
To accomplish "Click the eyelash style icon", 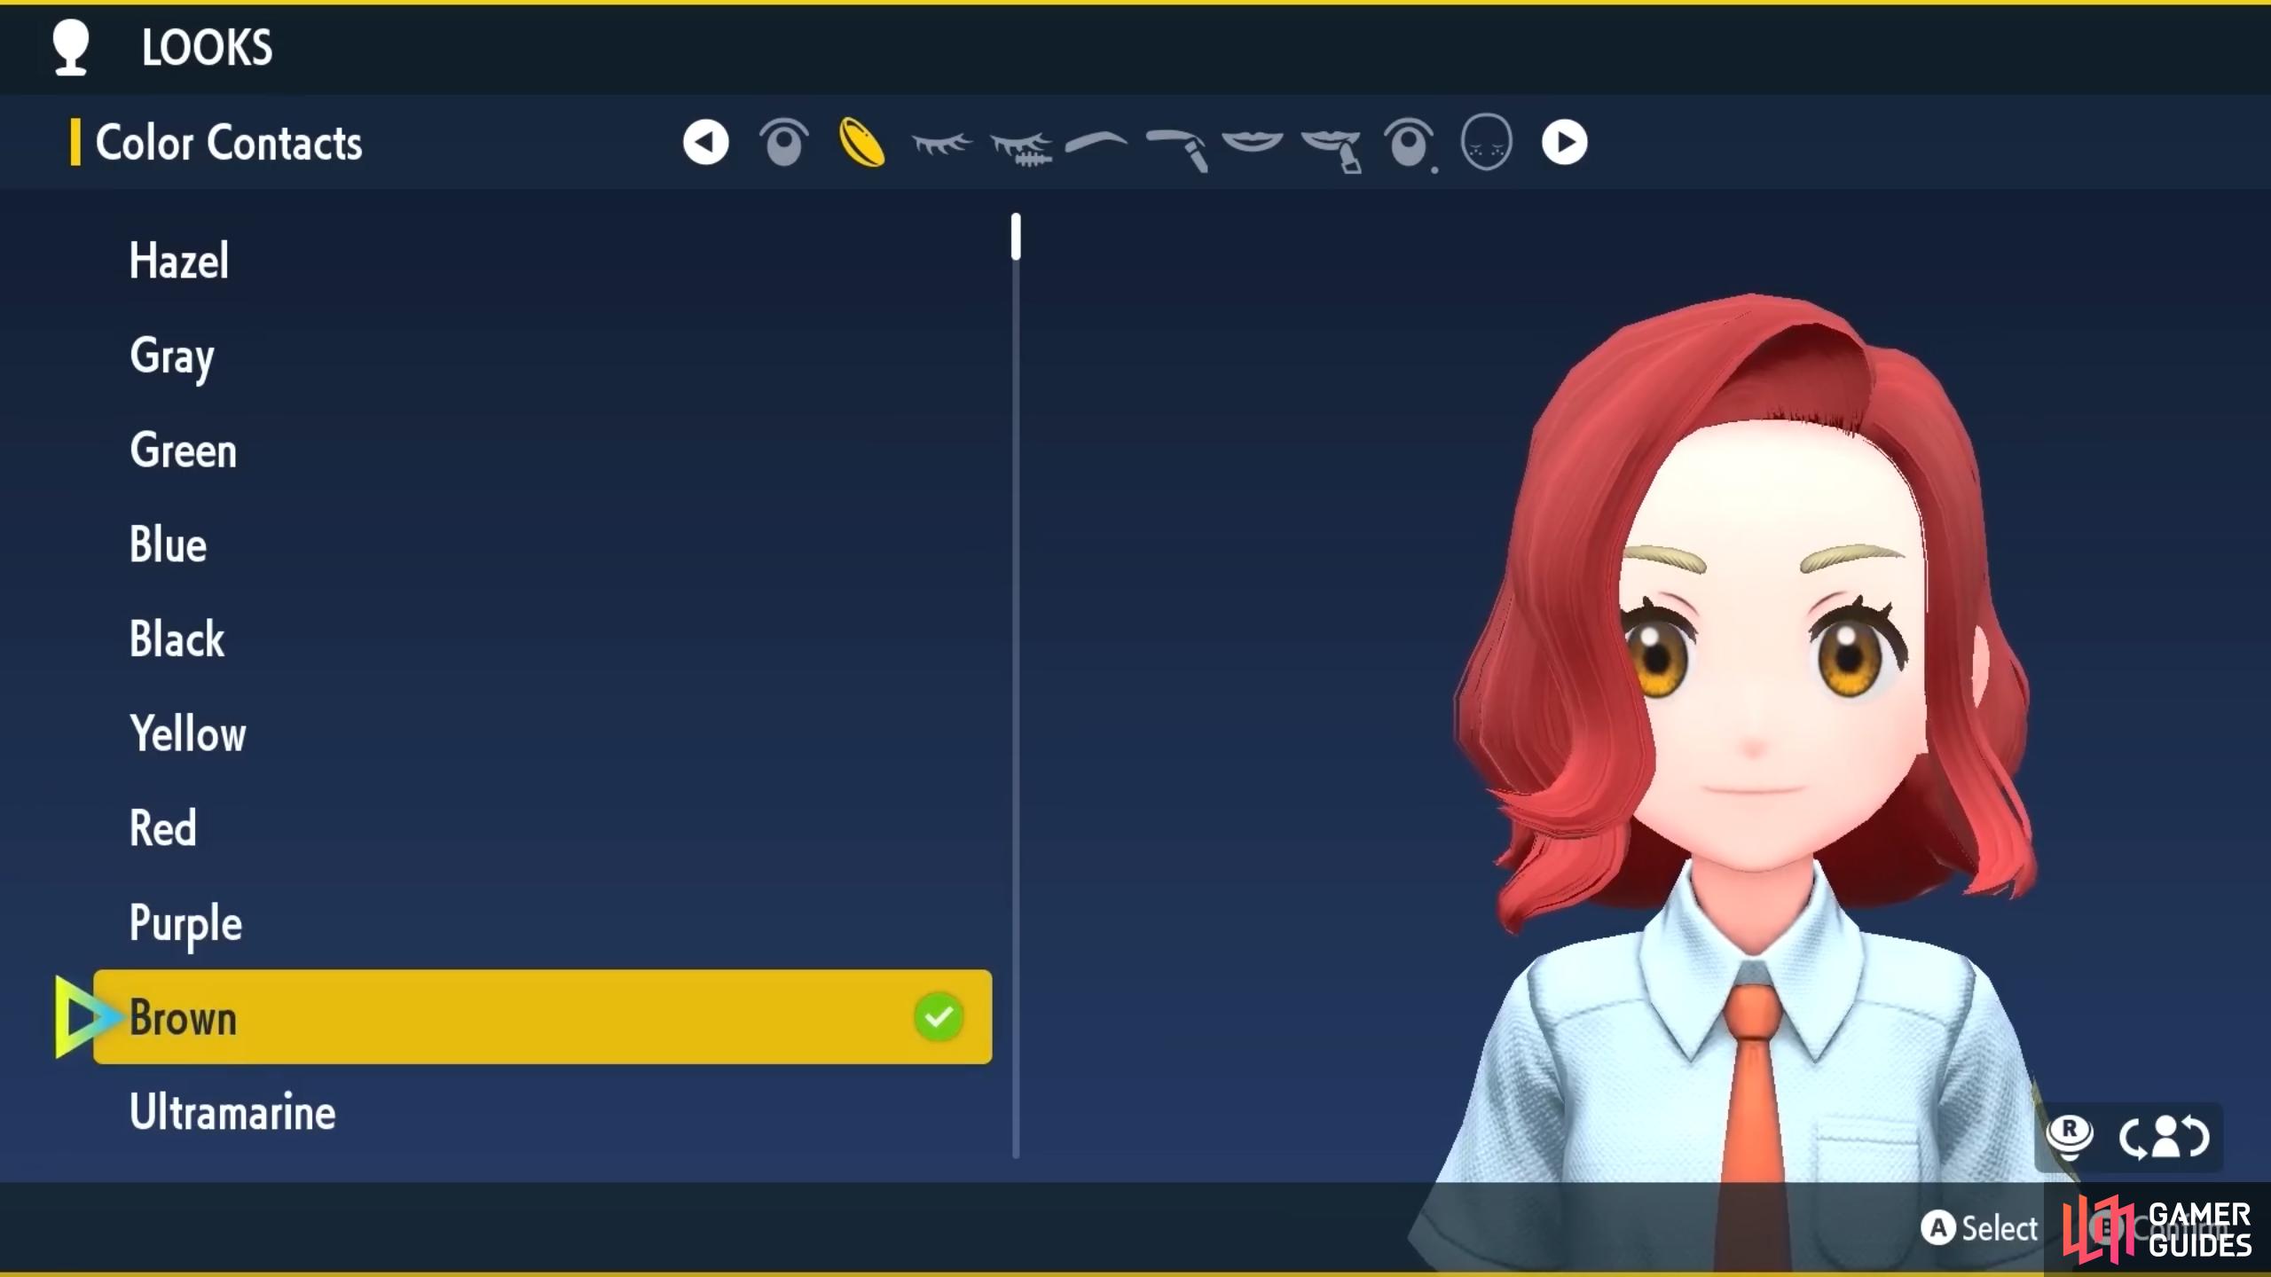I will (939, 142).
